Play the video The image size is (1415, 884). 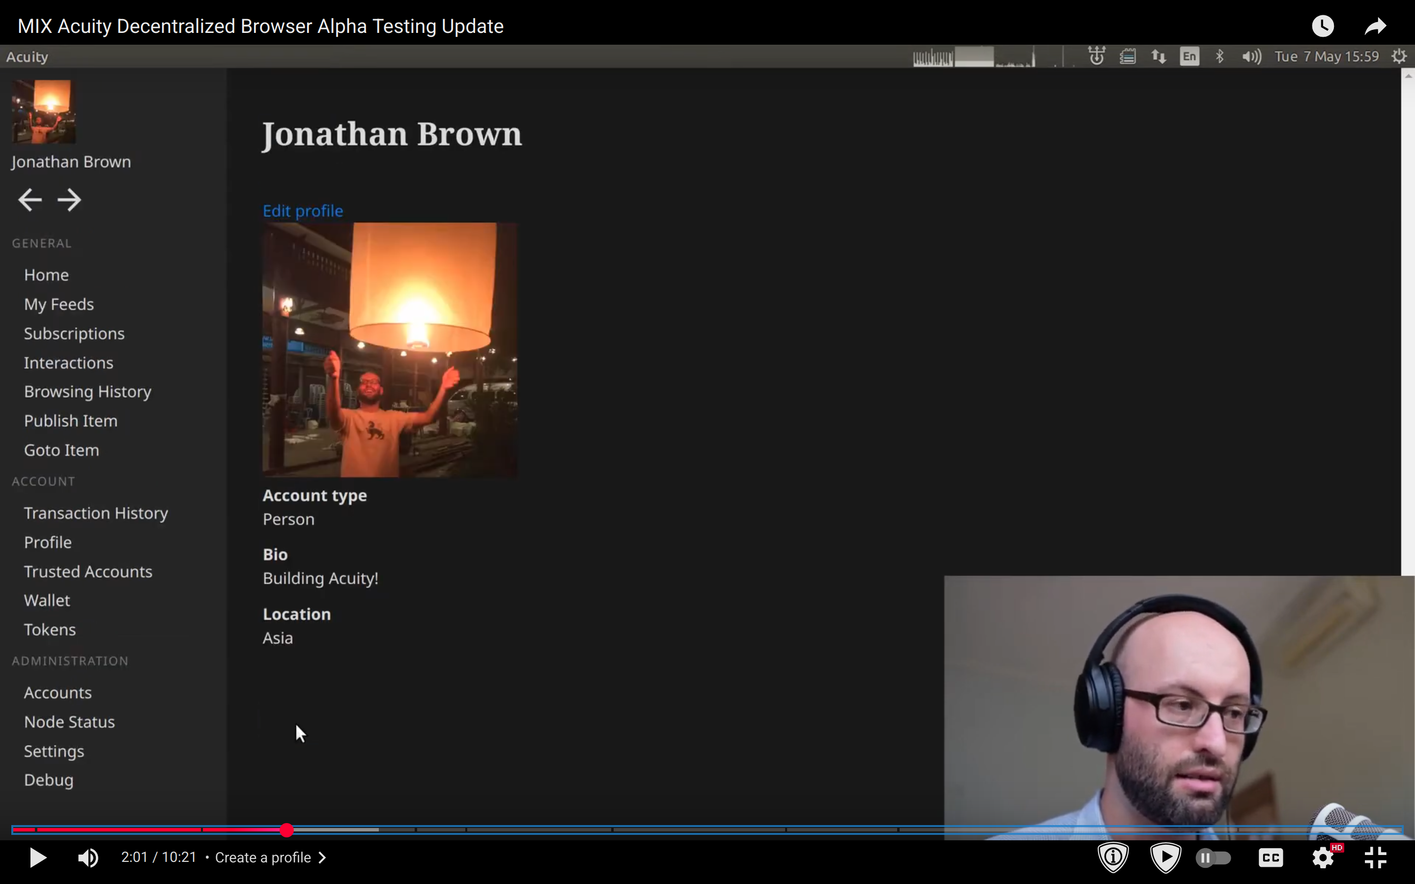(x=38, y=857)
